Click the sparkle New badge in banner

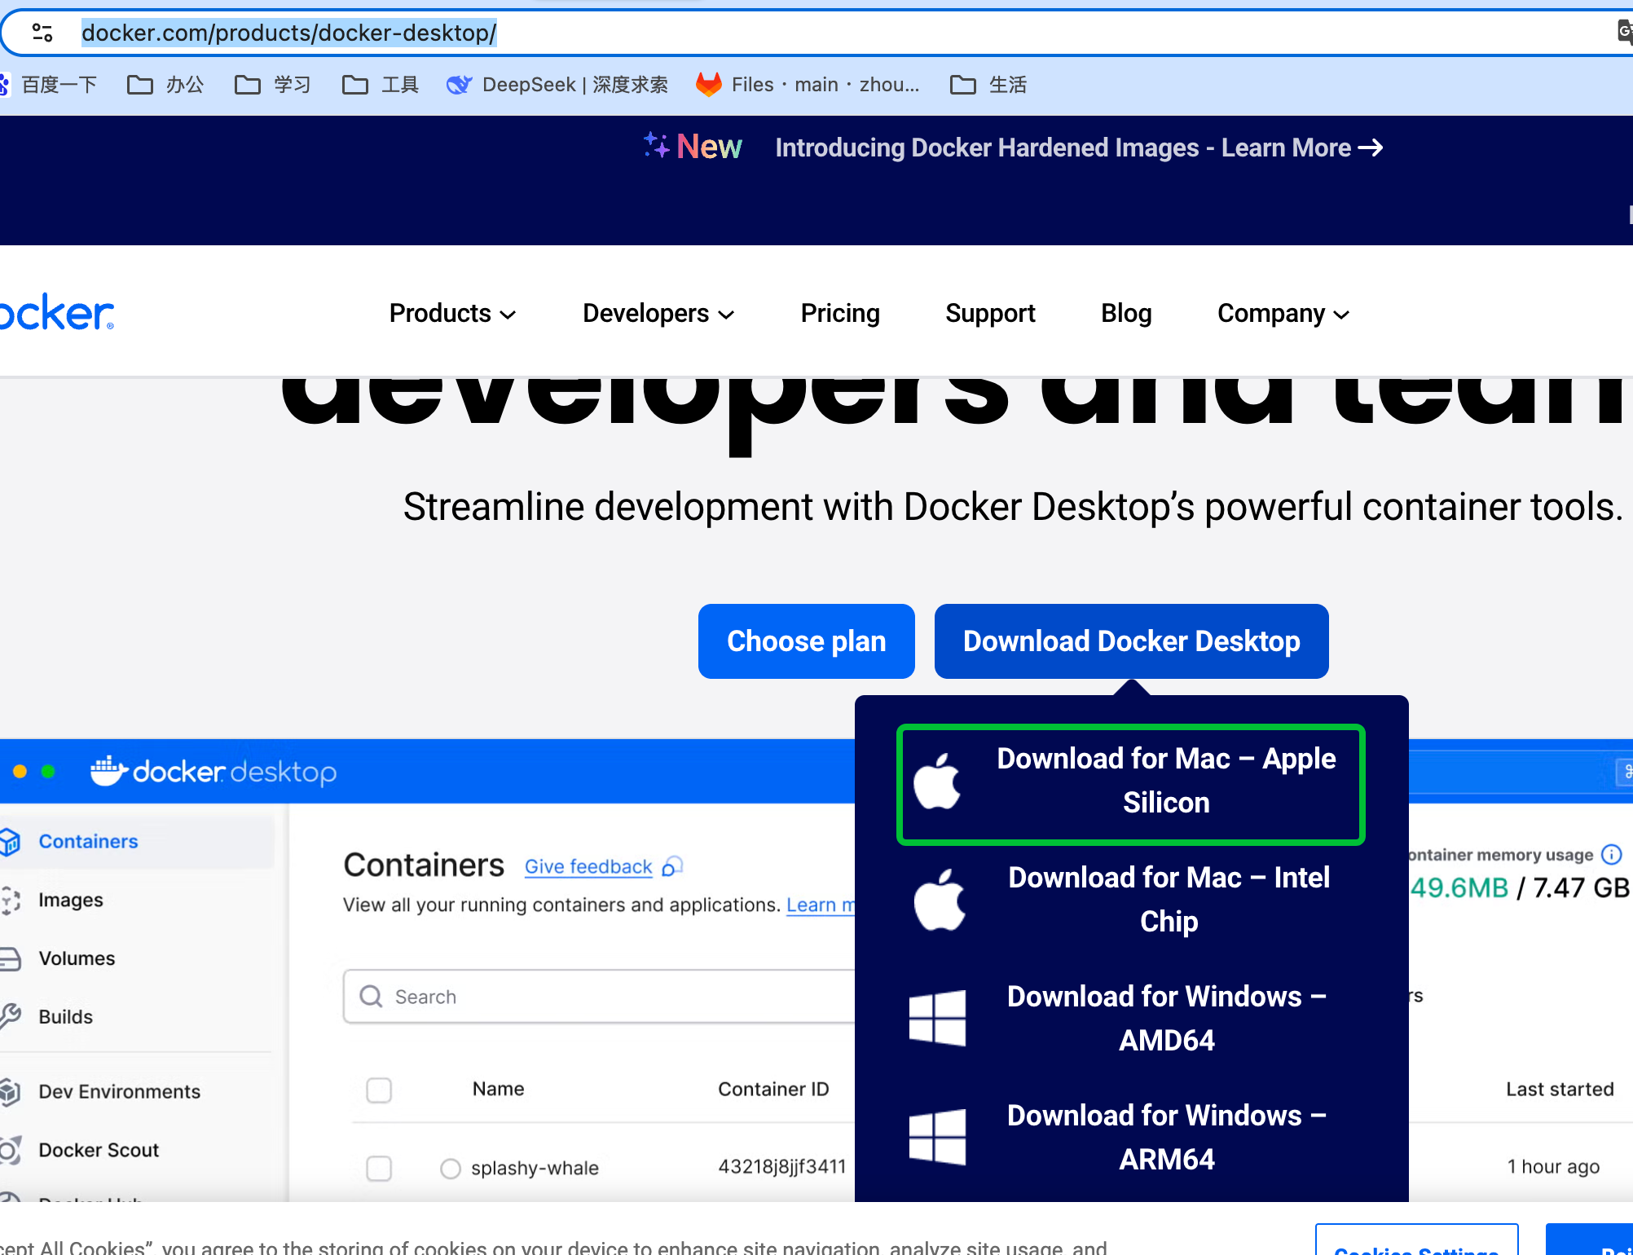693,147
